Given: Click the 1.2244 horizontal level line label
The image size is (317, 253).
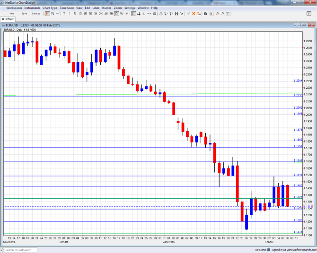Looking at the screenshot, I should coord(298,81).
